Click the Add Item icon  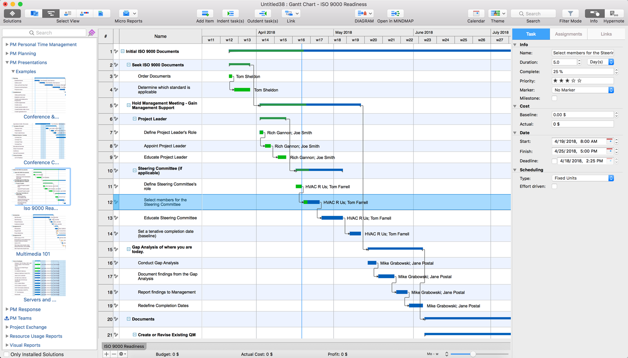pos(205,14)
